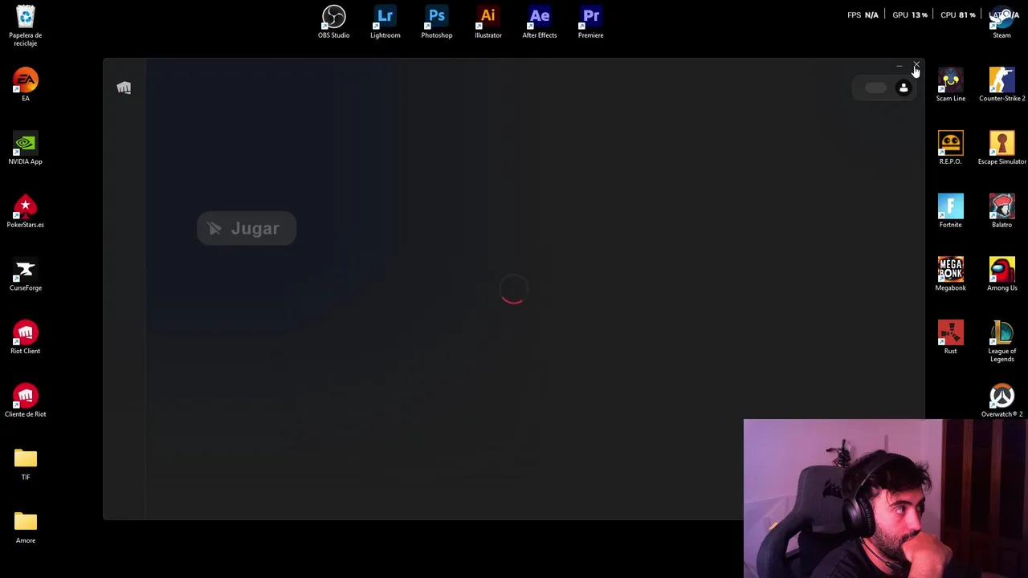Select the Overwatch 2 desktop shortcut
1028x578 pixels.
coord(1002,401)
